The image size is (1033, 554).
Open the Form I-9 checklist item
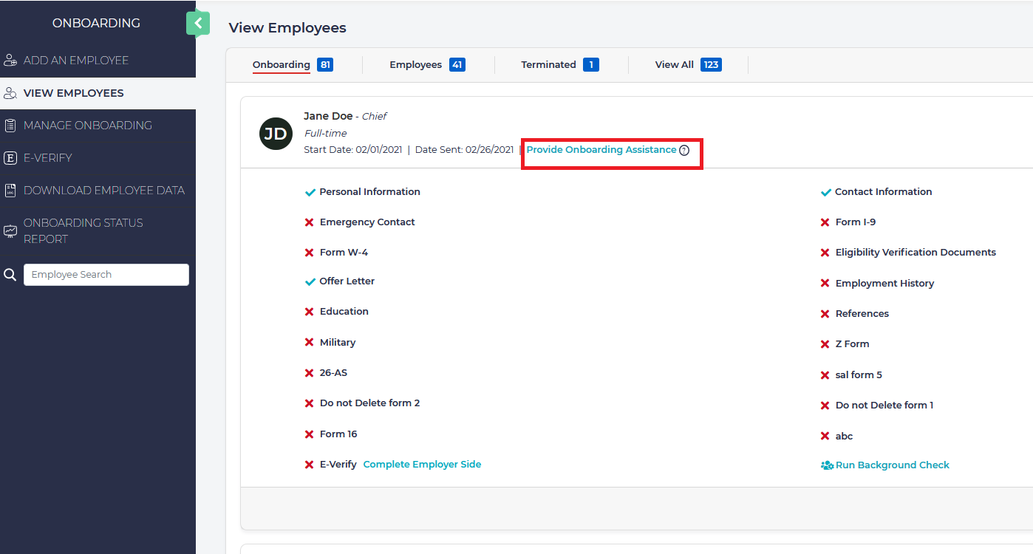point(855,222)
